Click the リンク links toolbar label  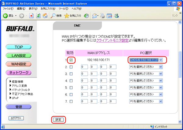click(x=175, y=16)
